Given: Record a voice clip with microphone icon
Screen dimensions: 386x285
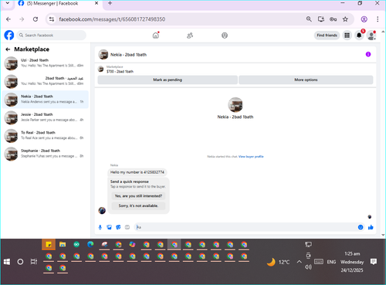Looking at the screenshot, I should [100, 227].
